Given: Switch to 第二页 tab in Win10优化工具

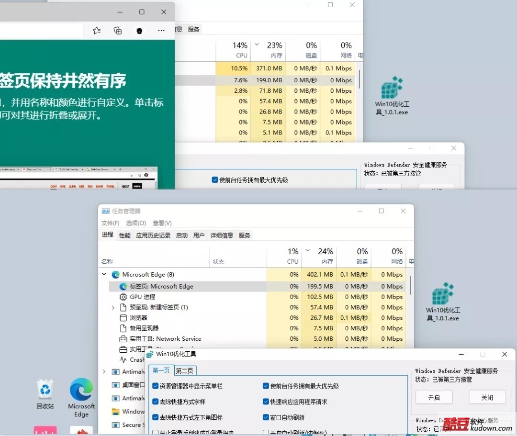Looking at the screenshot, I should point(185,371).
